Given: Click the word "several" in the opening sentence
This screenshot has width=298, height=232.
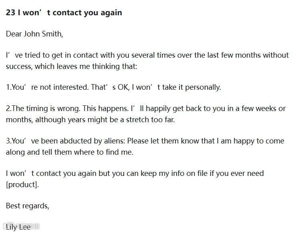Looking at the screenshot, I should [x=143, y=55].
